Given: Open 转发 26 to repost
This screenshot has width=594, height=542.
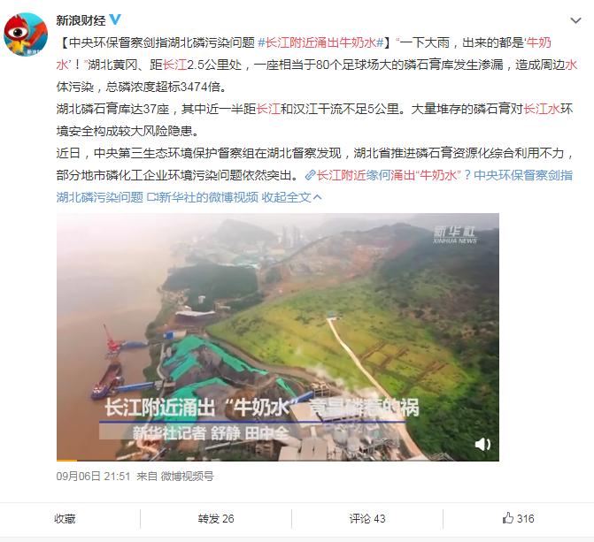Looking at the screenshot, I should (x=216, y=518).
